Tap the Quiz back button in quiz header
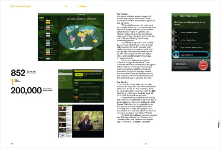Viewport: 221px width, 148px height. click(176, 16)
